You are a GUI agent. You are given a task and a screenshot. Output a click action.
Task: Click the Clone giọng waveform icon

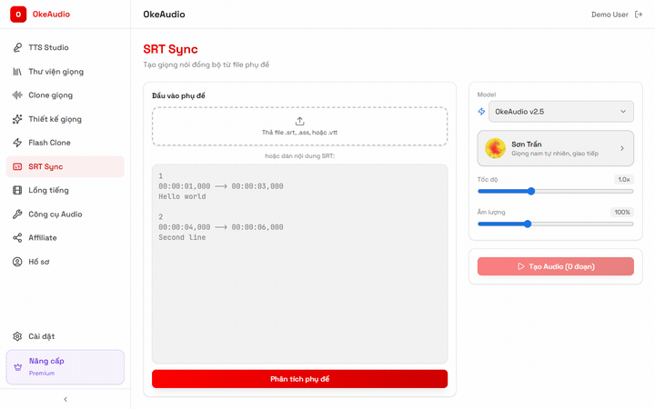click(x=17, y=95)
